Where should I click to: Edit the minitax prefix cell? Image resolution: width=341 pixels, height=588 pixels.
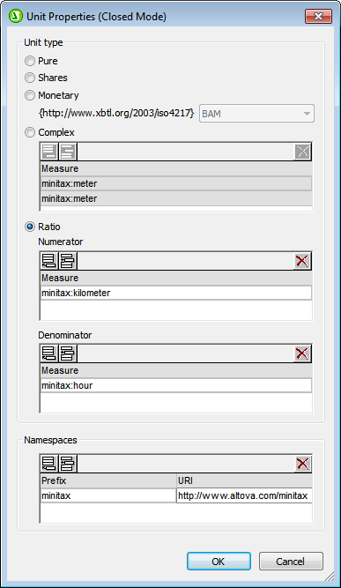coord(107,495)
